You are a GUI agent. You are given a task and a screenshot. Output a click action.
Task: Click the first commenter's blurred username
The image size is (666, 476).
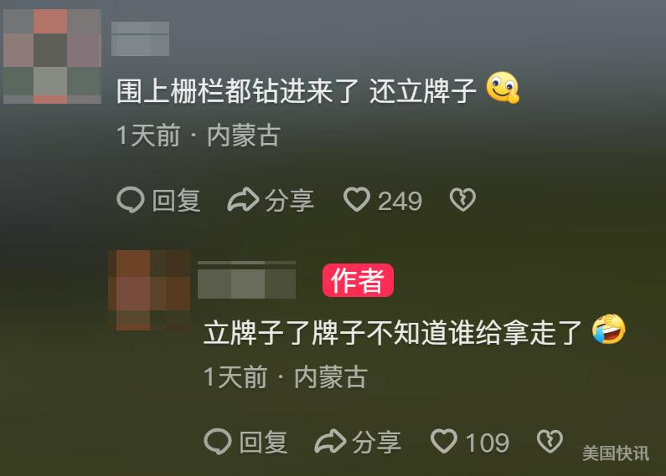(140, 38)
